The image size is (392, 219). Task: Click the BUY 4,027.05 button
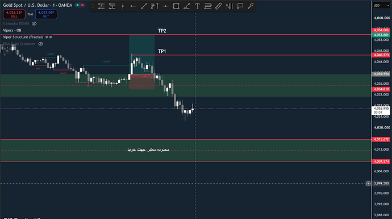tap(46, 14)
